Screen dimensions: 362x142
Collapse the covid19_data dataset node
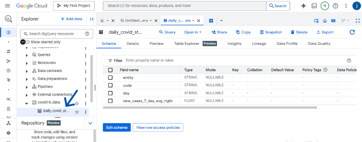[x=27, y=103]
